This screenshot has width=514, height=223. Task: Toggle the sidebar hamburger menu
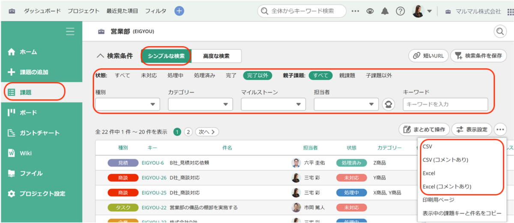[x=70, y=31]
